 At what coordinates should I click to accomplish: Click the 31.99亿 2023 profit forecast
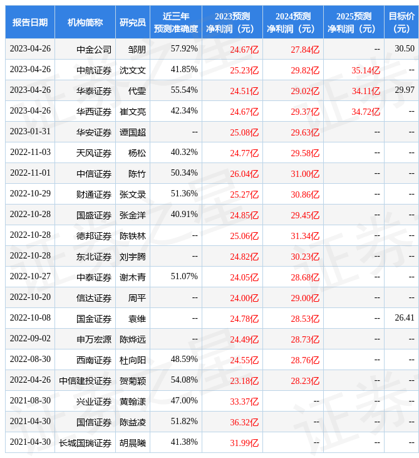244,444
